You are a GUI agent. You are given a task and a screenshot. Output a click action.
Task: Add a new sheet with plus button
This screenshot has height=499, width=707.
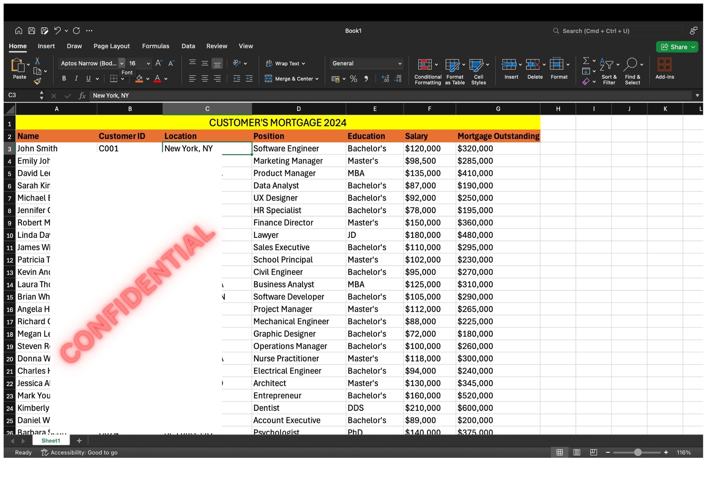click(79, 441)
